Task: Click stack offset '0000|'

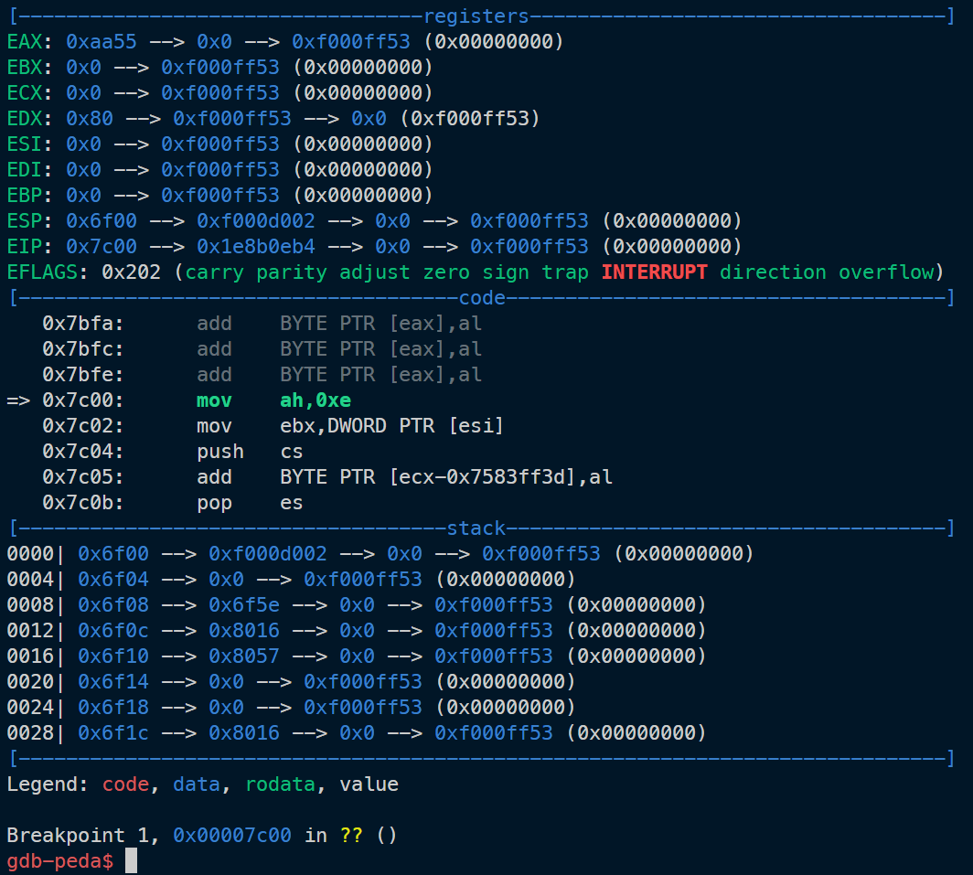Action: [36, 553]
